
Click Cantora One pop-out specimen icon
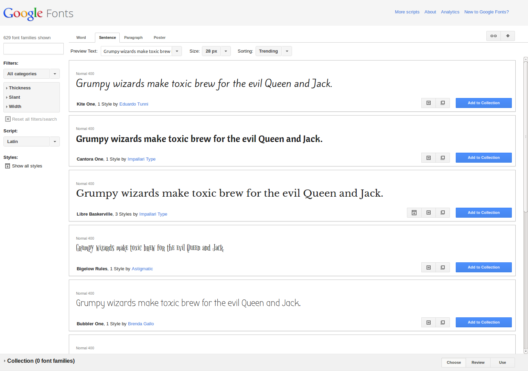point(443,158)
